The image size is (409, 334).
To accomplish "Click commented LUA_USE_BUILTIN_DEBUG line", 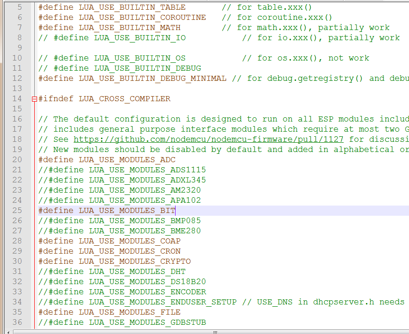I will [x=120, y=68].
